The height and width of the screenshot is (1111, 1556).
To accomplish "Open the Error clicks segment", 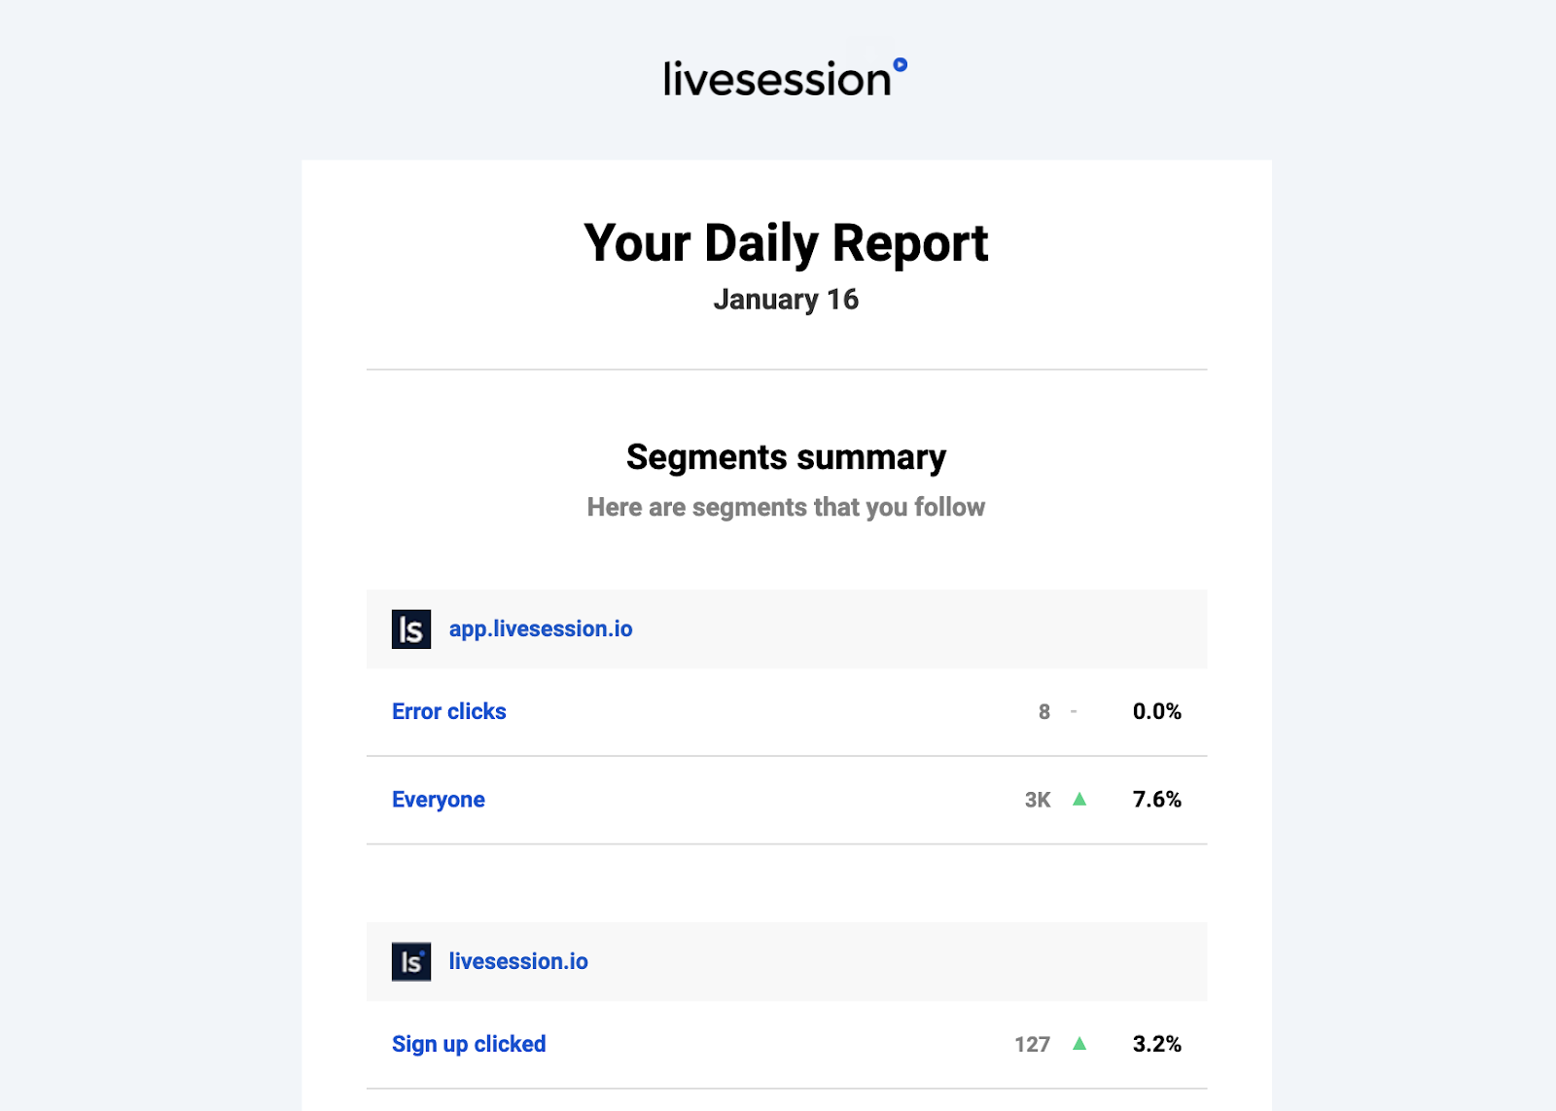I will [448, 711].
